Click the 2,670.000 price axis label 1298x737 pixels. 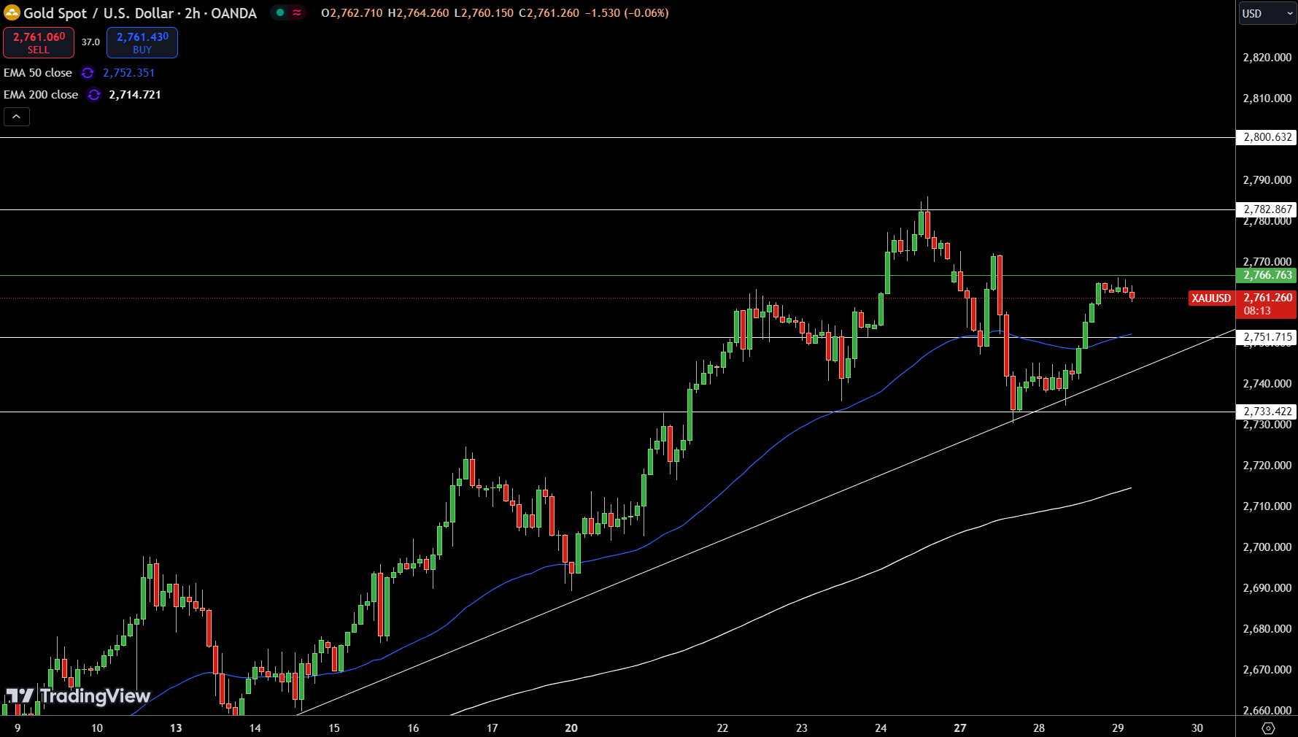pos(1267,670)
